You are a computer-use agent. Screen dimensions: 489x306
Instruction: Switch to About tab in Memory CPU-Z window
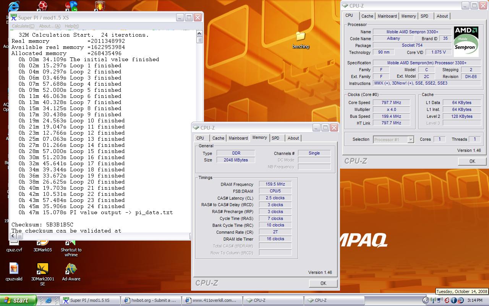pyautogui.click(x=293, y=138)
